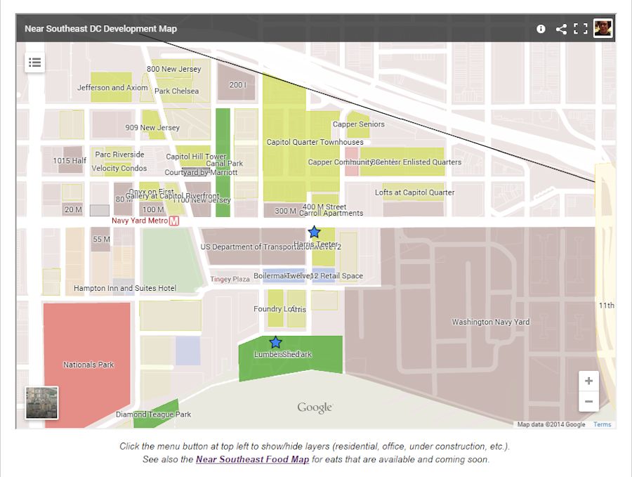Zoom in with the plus button
Image resolution: width=632 pixels, height=477 pixels.
click(x=588, y=381)
